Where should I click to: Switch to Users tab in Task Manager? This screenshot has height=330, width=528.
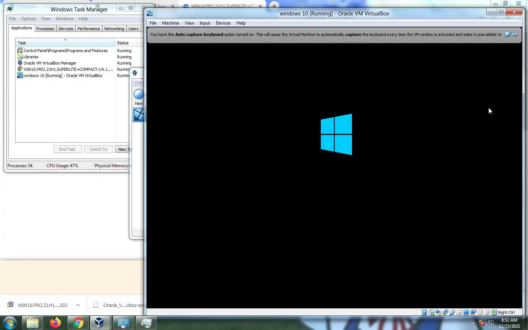133,29
